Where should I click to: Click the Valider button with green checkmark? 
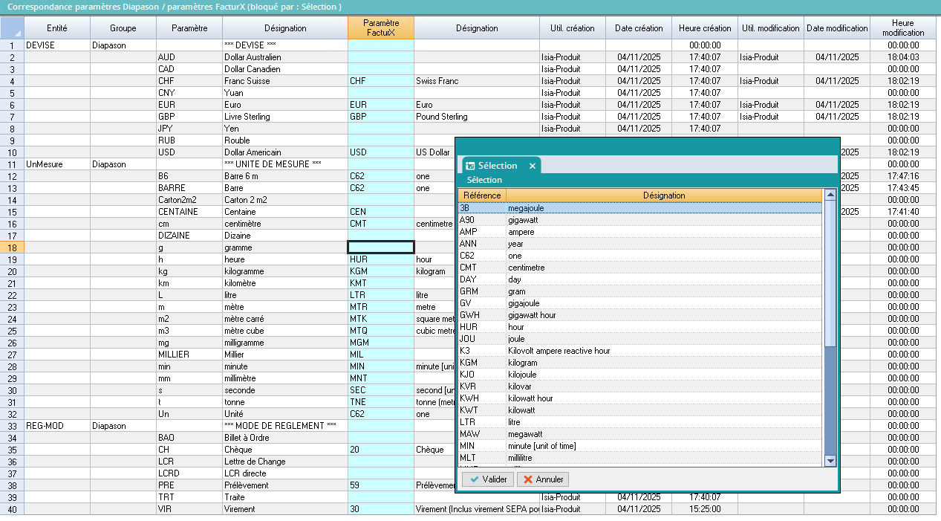(x=487, y=479)
